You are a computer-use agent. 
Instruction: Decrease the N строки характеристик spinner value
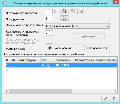pos(55,13)
